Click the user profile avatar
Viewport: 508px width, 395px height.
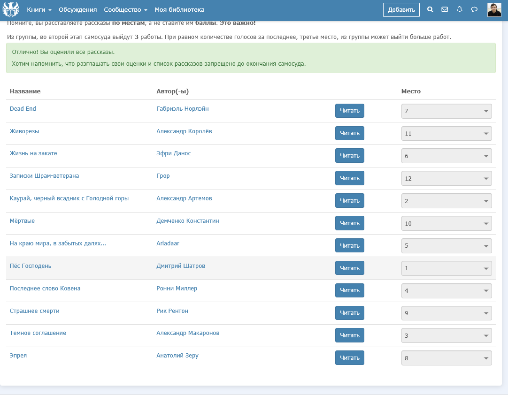tap(494, 9)
